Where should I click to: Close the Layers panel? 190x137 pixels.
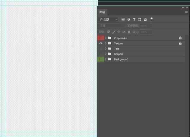[x=187, y=8]
